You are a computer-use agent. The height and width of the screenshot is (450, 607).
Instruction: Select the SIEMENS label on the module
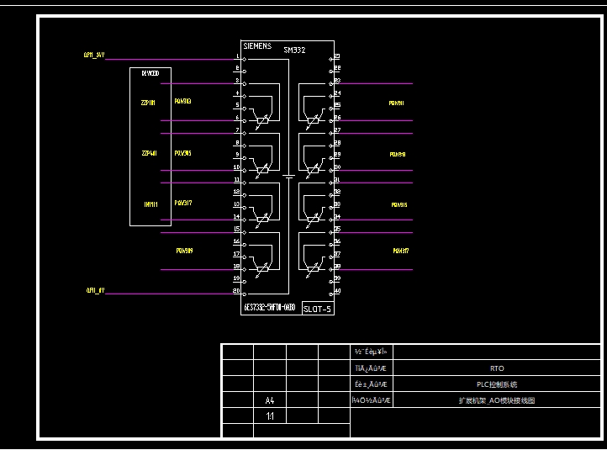[257, 46]
